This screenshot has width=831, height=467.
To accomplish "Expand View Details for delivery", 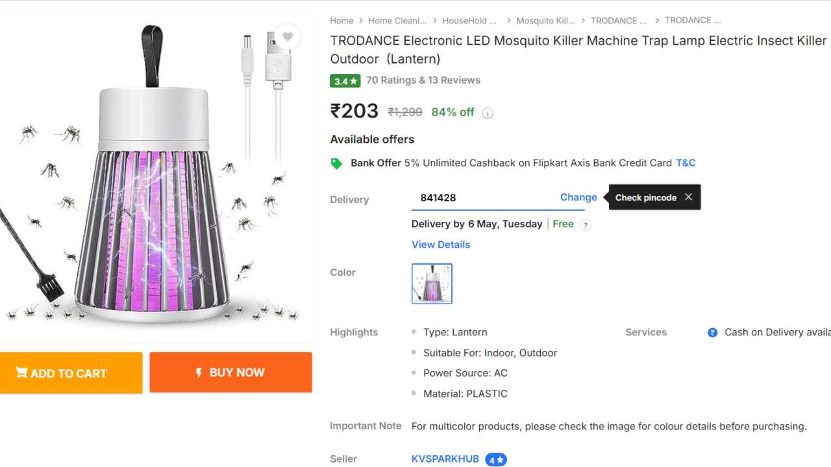I will 441,245.
